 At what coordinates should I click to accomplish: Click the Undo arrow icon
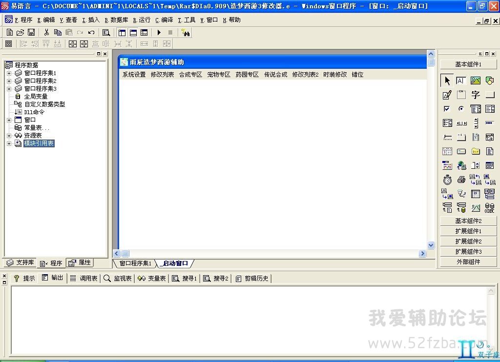coord(91,32)
